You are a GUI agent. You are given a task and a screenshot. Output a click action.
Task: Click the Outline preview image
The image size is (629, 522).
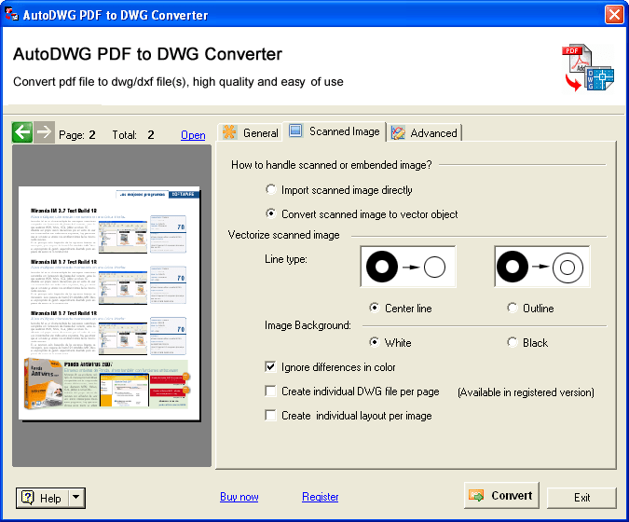(541, 268)
